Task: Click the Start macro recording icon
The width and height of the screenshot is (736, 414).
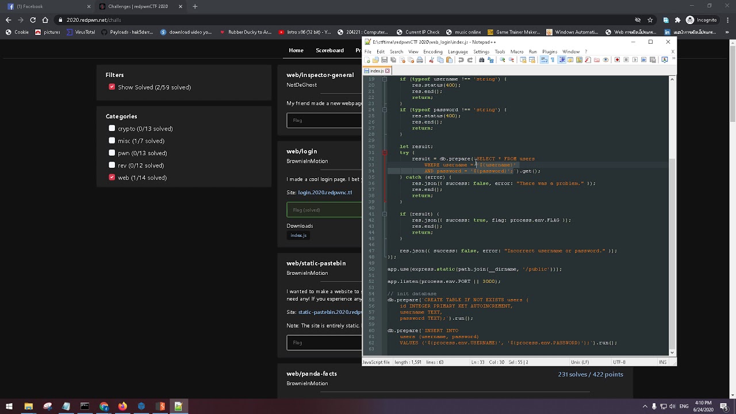Action: pyautogui.click(x=617, y=60)
